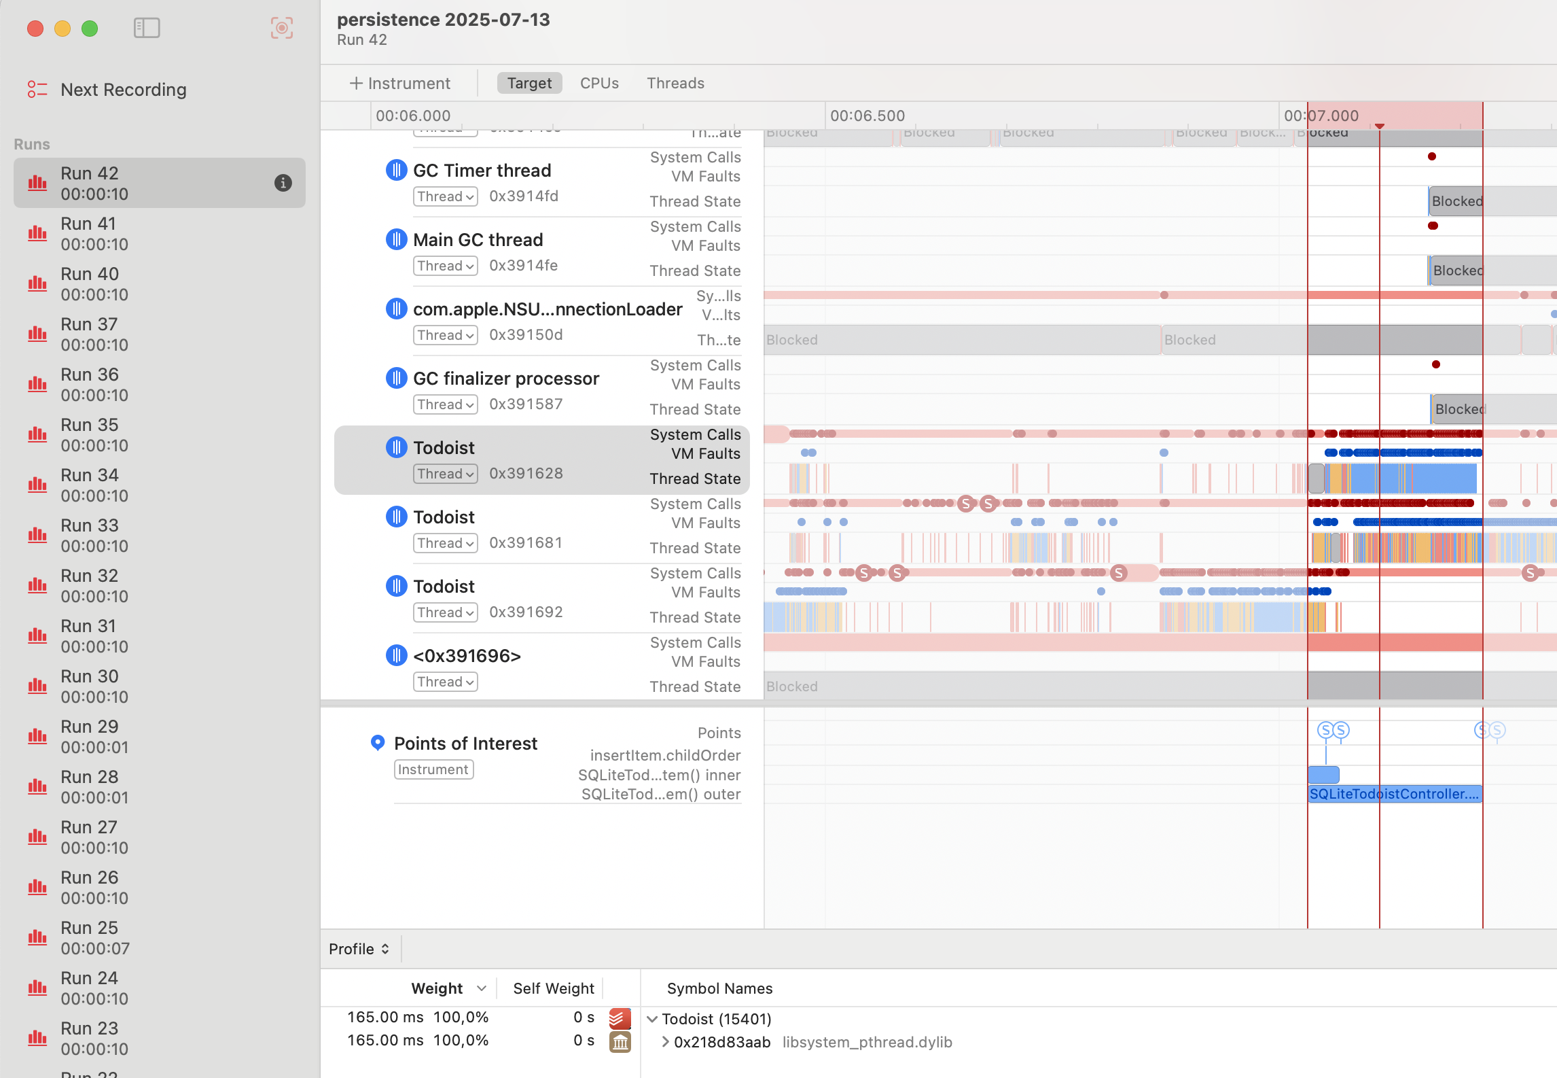Click the library icon next to the second weight row
This screenshot has width=1557, height=1078.
click(x=619, y=1041)
